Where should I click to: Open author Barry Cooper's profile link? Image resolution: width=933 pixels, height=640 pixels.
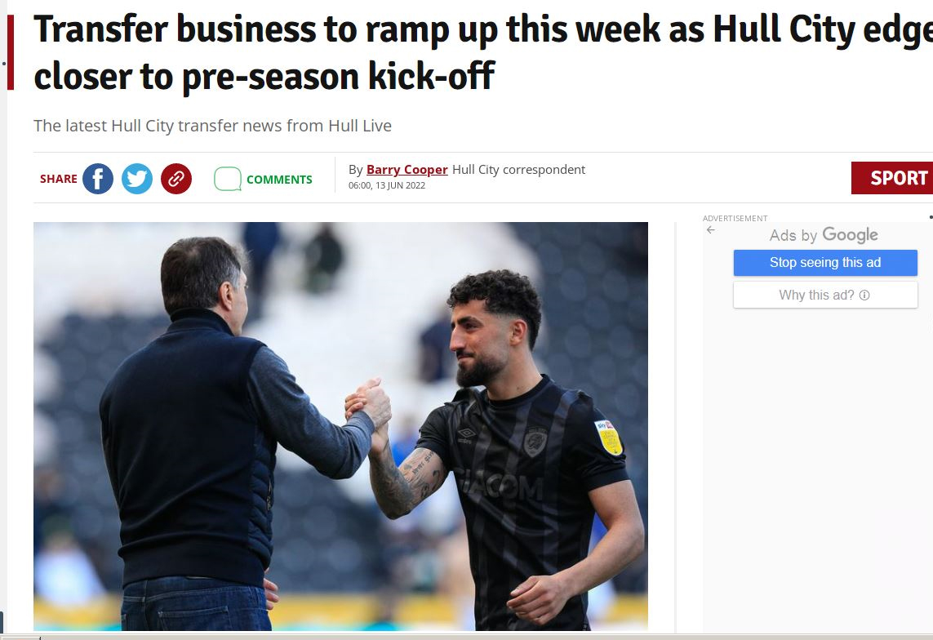click(407, 170)
